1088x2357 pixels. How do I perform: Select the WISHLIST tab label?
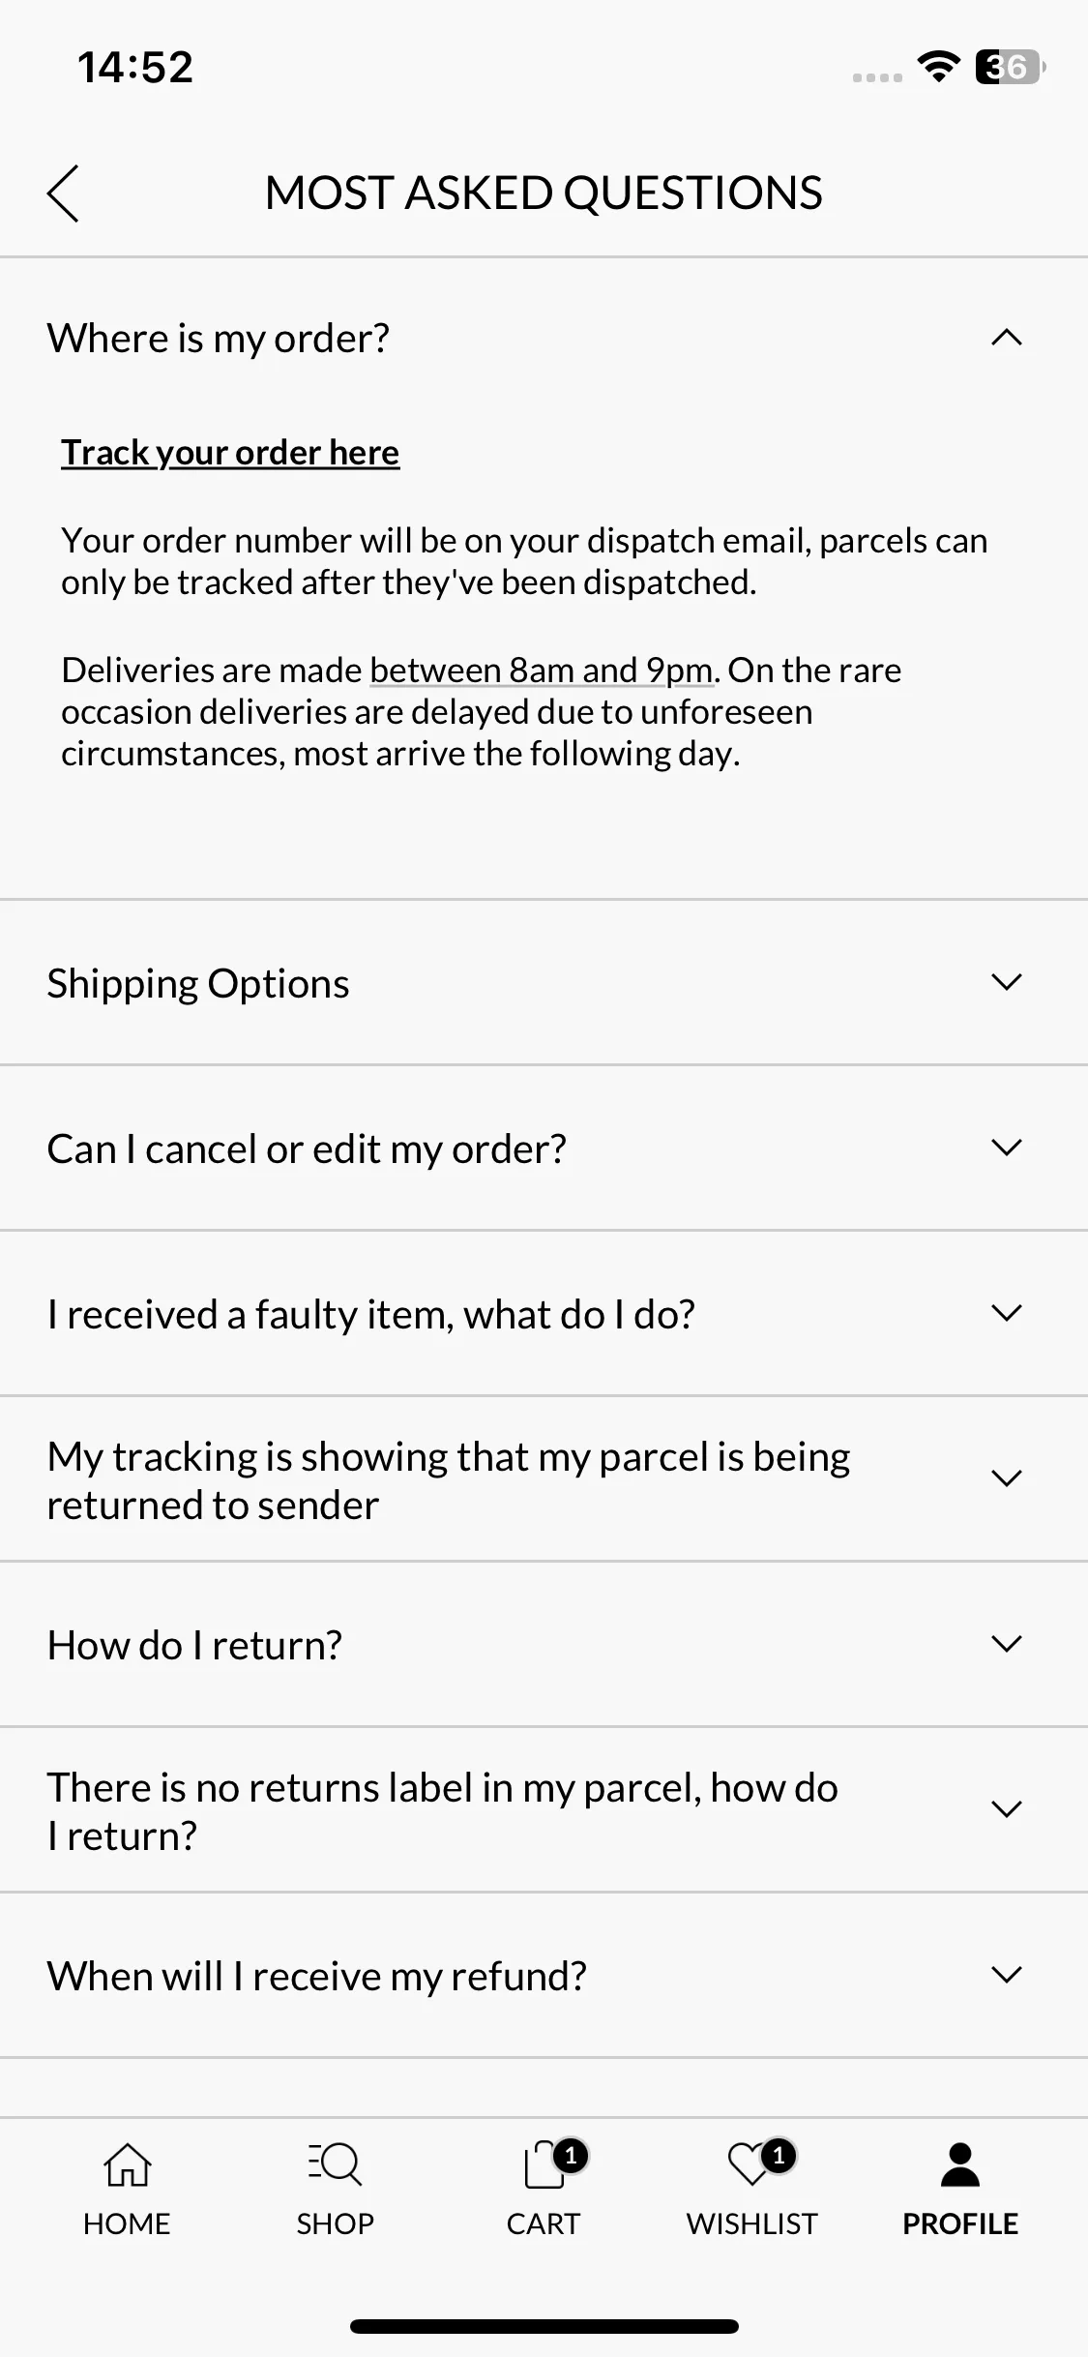pos(751,2223)
